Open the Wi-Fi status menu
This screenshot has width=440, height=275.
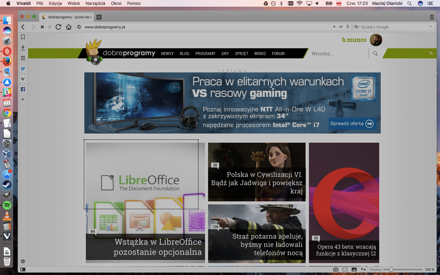point(299,3)
